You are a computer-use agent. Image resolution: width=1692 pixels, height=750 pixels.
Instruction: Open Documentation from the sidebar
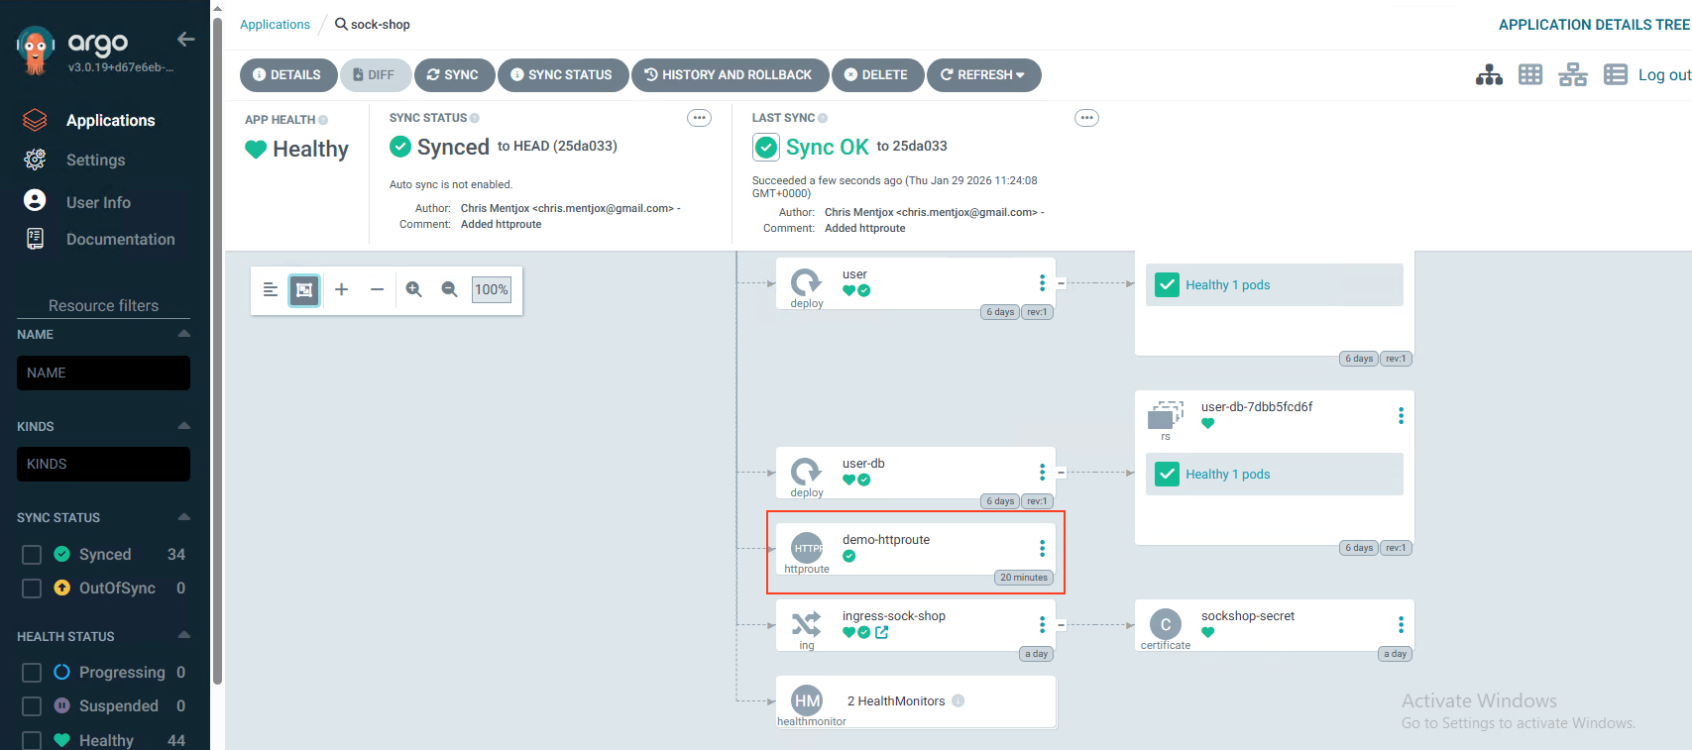point(120,240)
